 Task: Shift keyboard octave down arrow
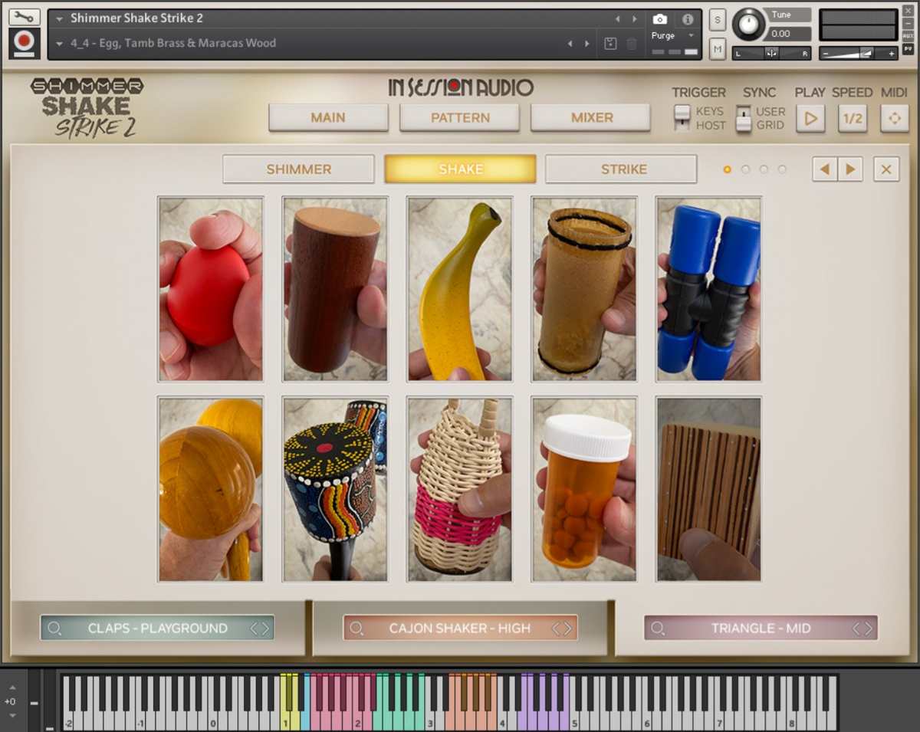(x=12, y=715)
